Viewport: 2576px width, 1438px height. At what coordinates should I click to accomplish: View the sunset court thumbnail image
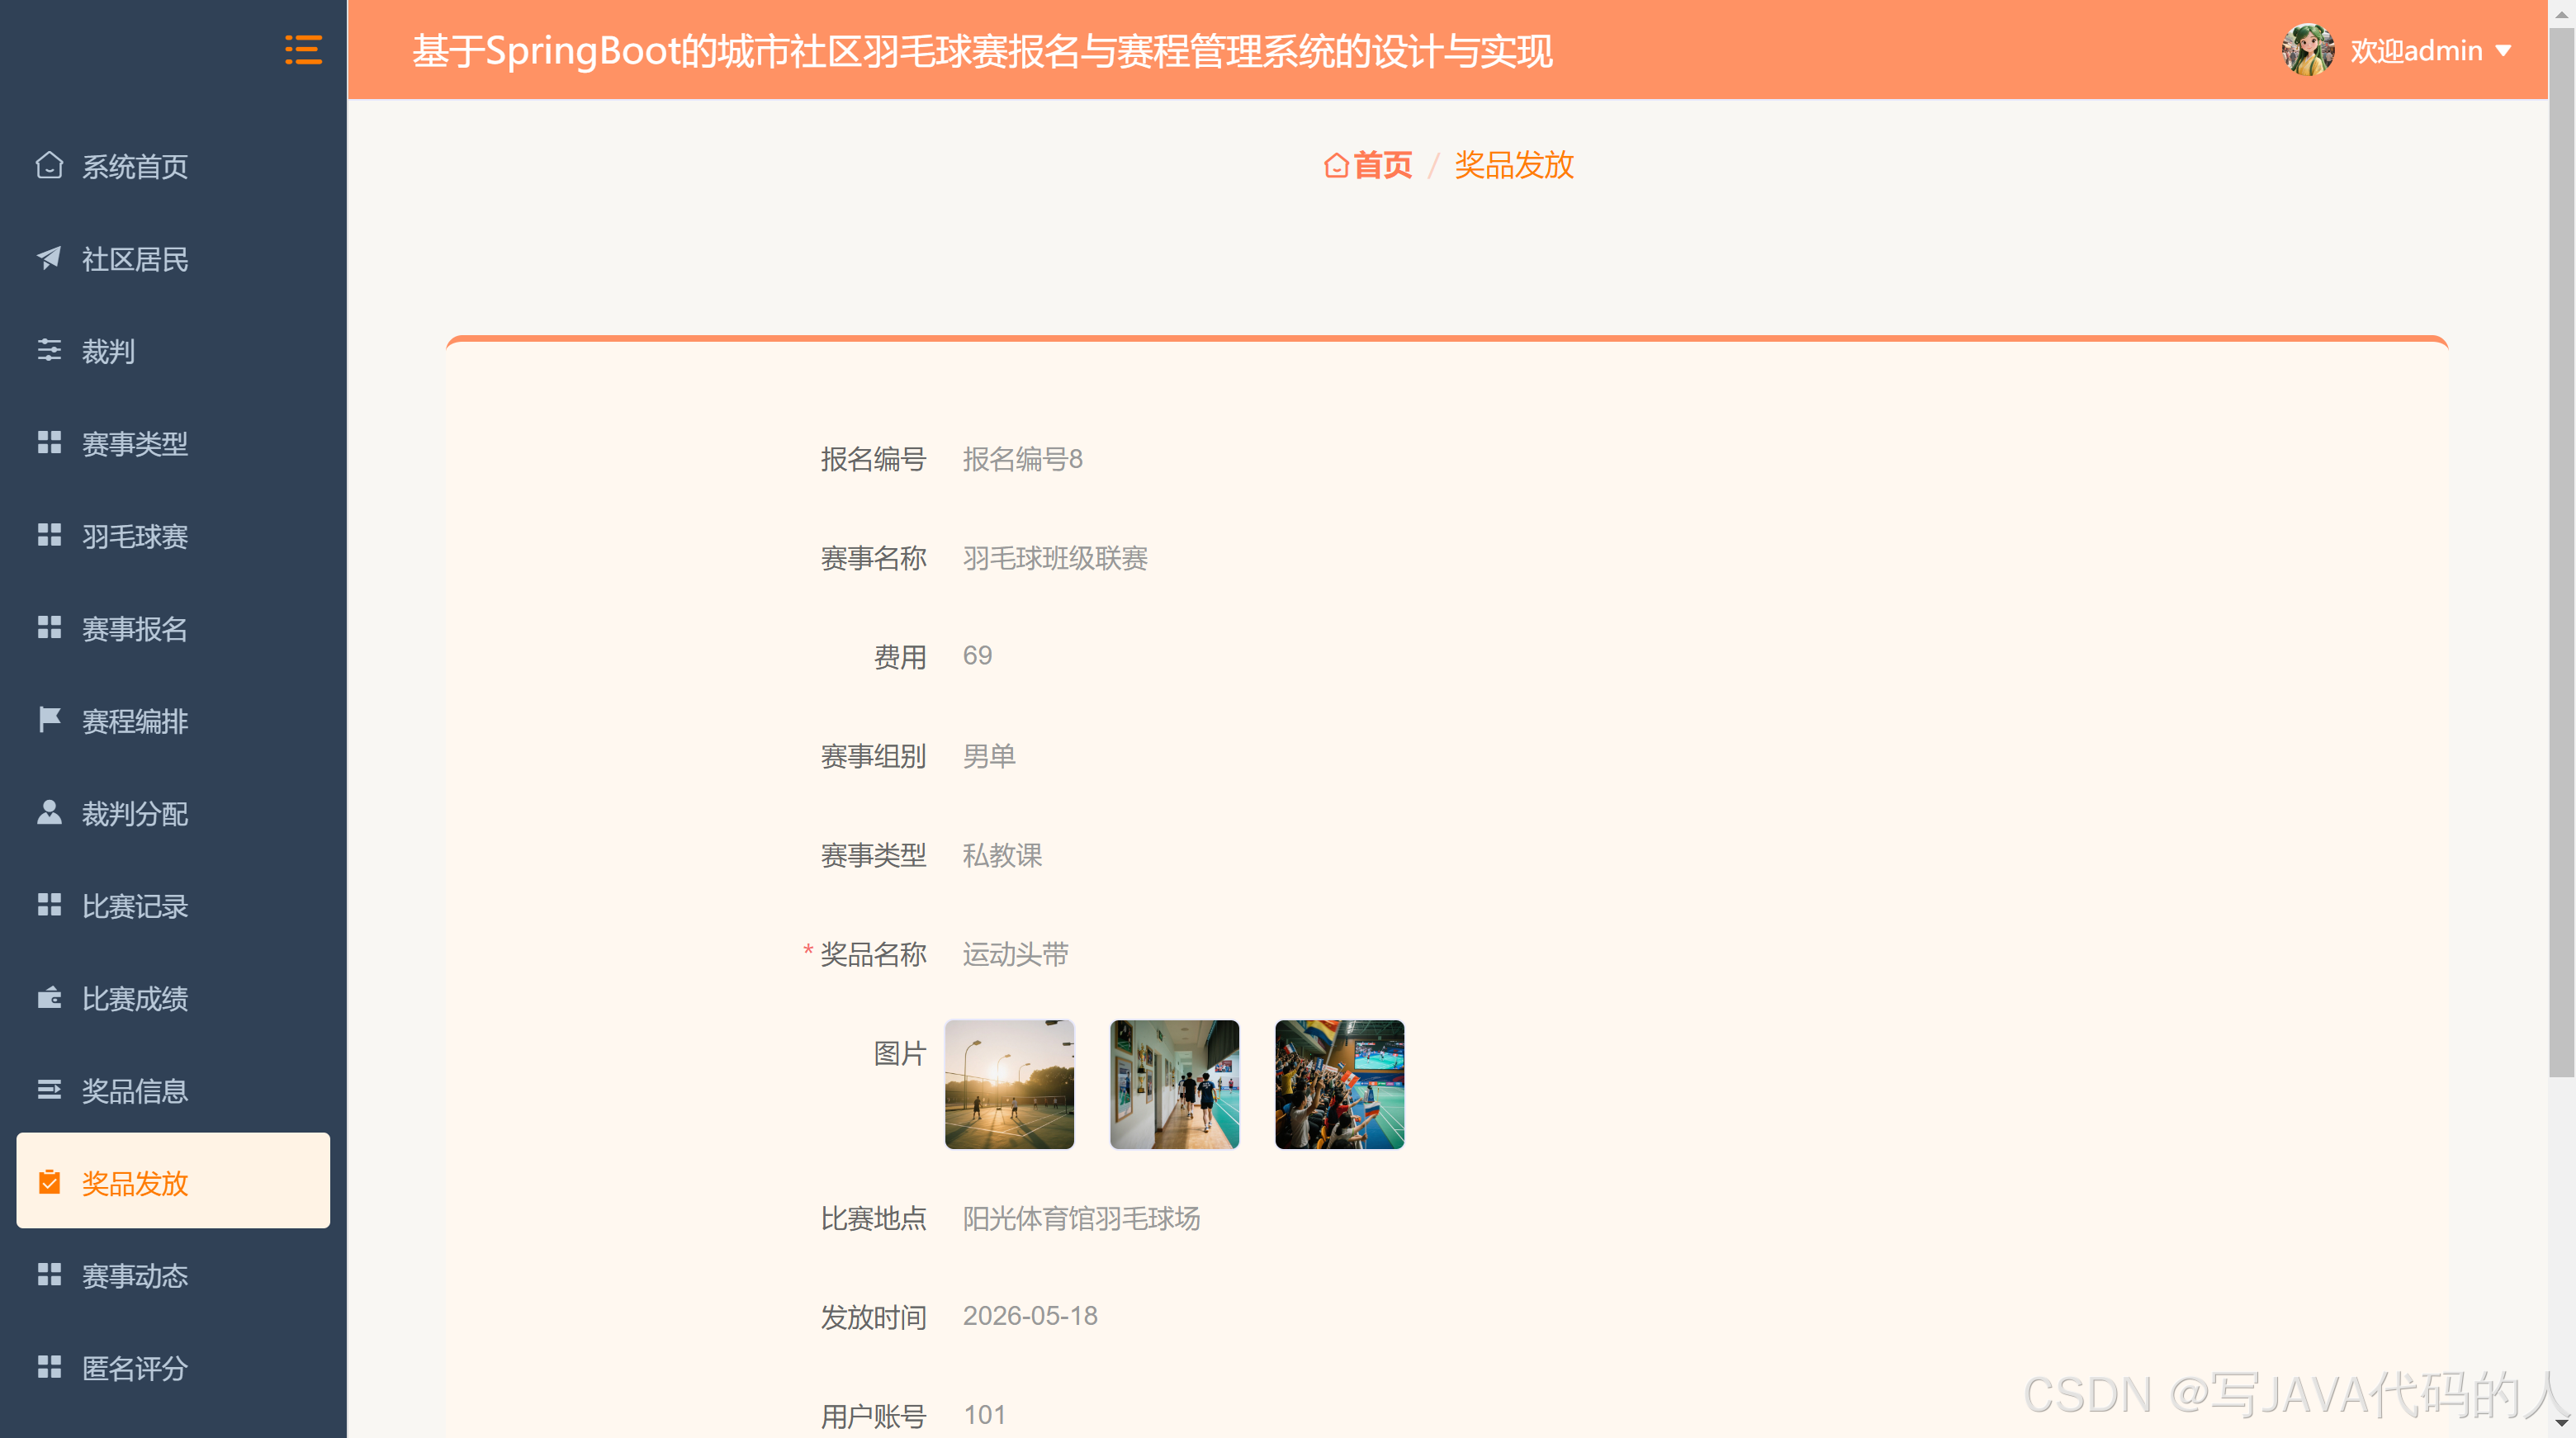pyautogui.click(x=1009, y=1084)
